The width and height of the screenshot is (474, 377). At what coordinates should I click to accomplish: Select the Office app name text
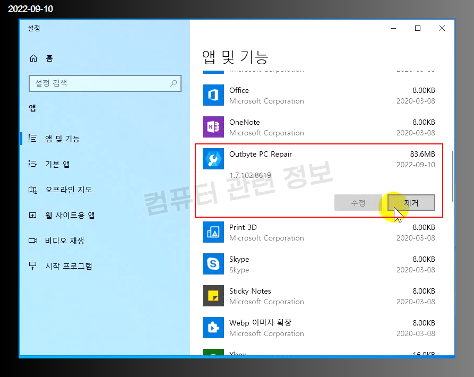pyautogui.click(x=239, y=90)
